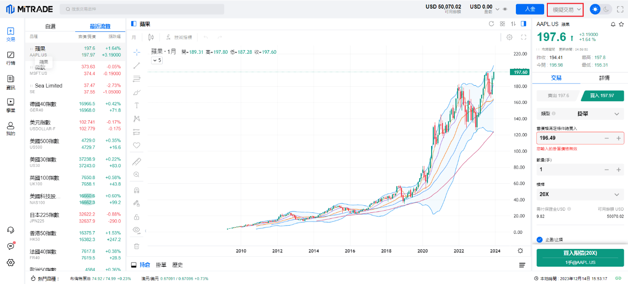Click the price alert bell icon
The height and width of the screenshot is (284, 628).
coord(613,24)
